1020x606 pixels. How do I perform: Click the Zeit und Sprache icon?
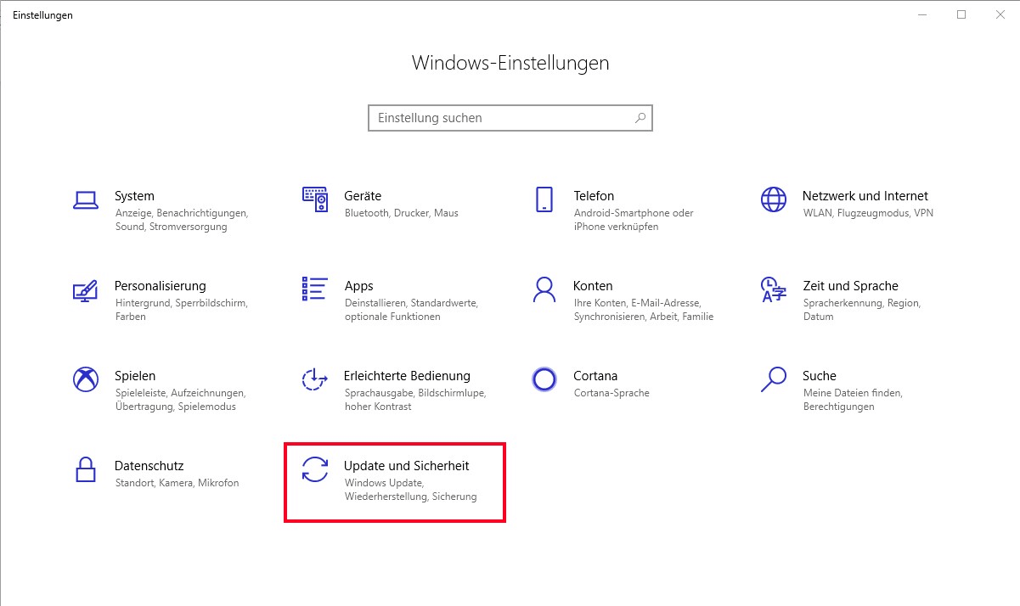774,289
